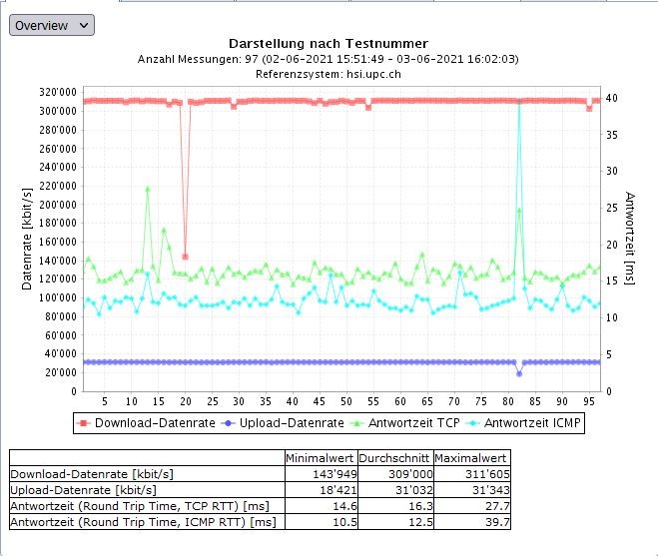Select the Antwortzeit ICMP legend label

532,423
